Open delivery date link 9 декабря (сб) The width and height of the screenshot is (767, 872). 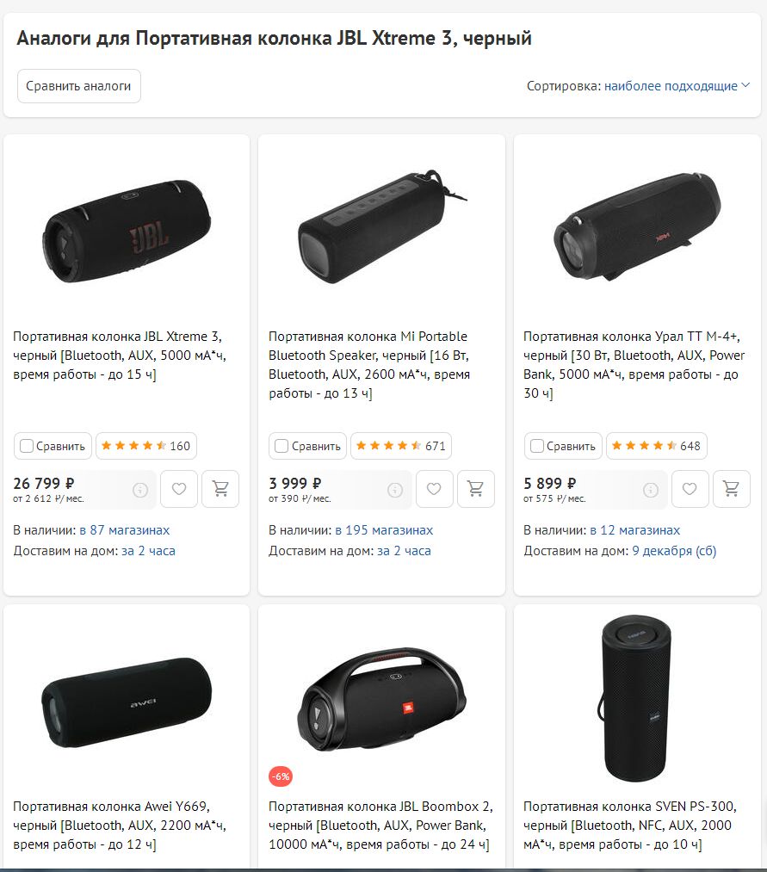pyautogui.click(x=674, y=551)
